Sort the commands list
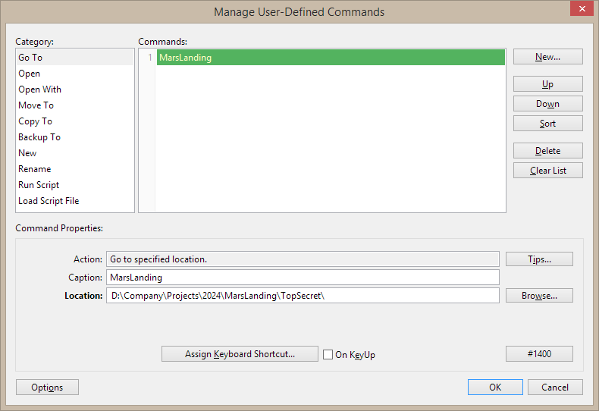The width and height of the screenshot is (599, 411). coord(547,124)
